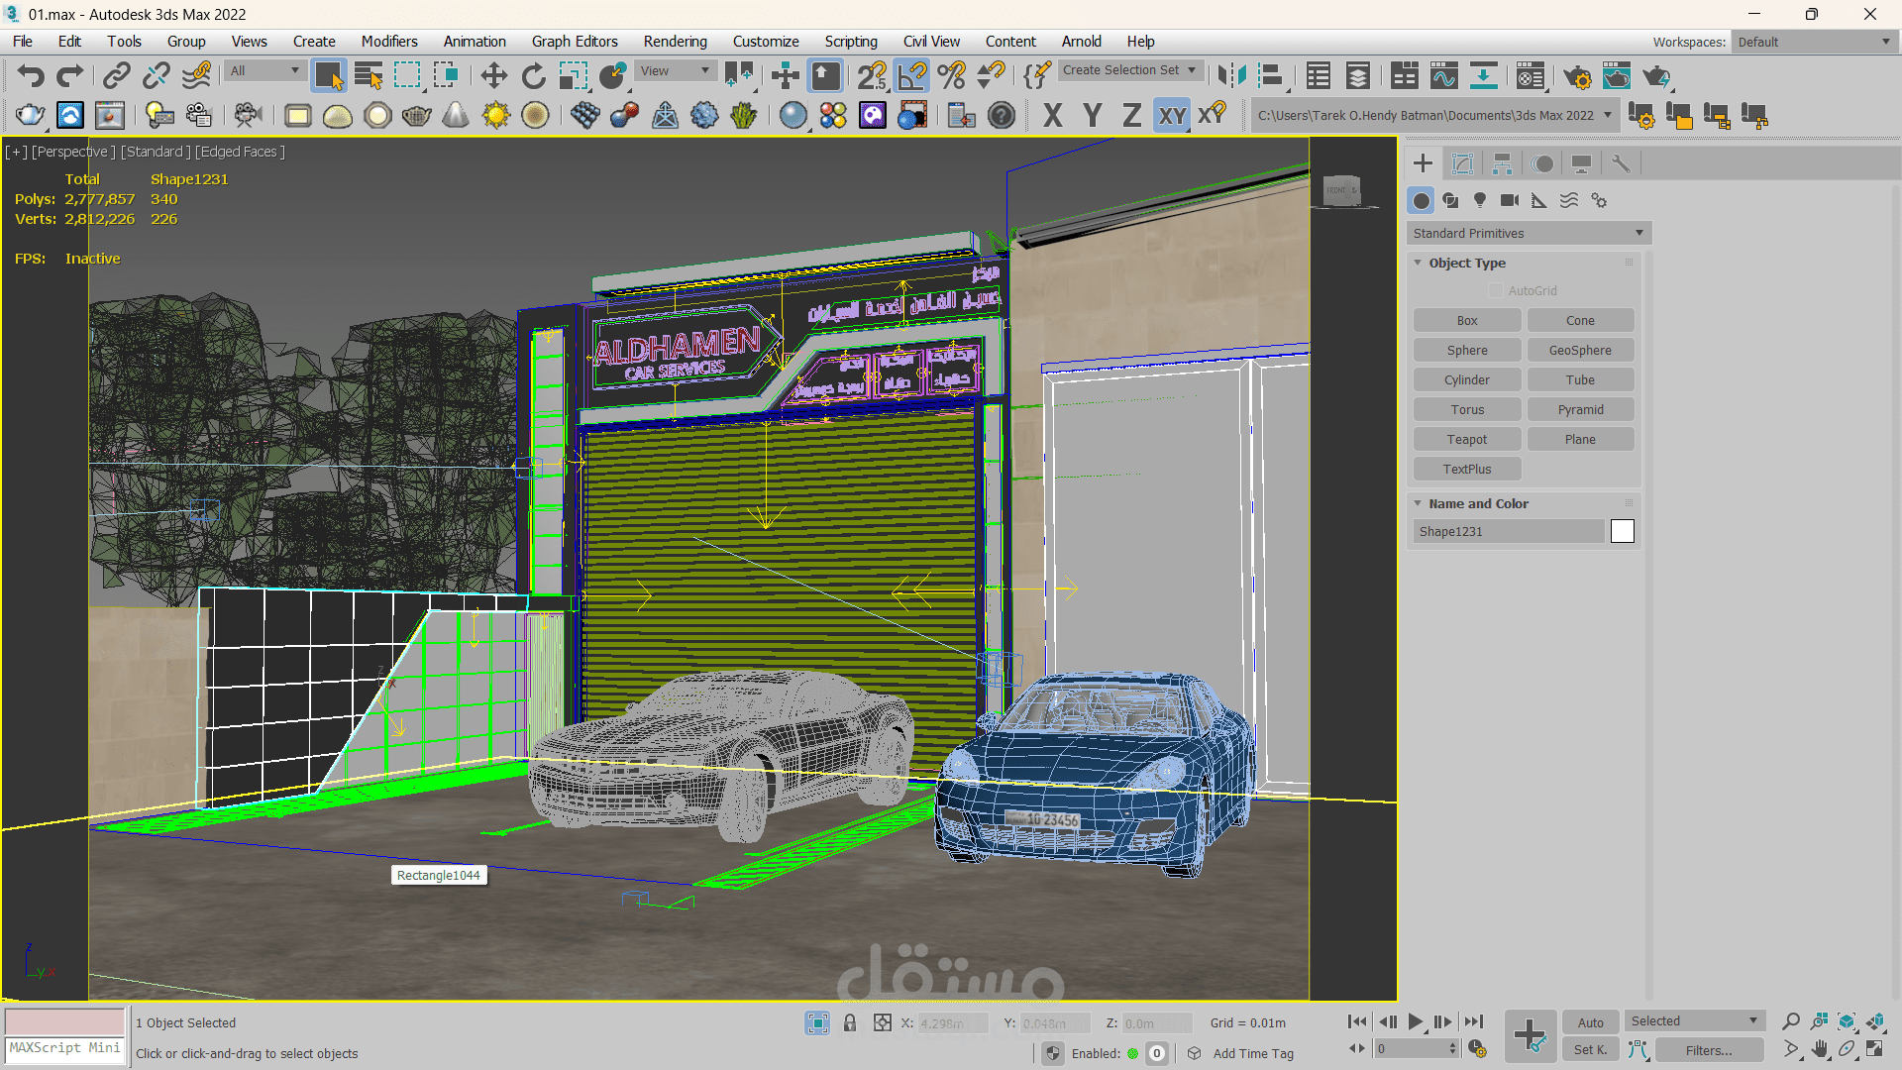
Task: Click the Teapot primitive button
Action: (1466, 439)
